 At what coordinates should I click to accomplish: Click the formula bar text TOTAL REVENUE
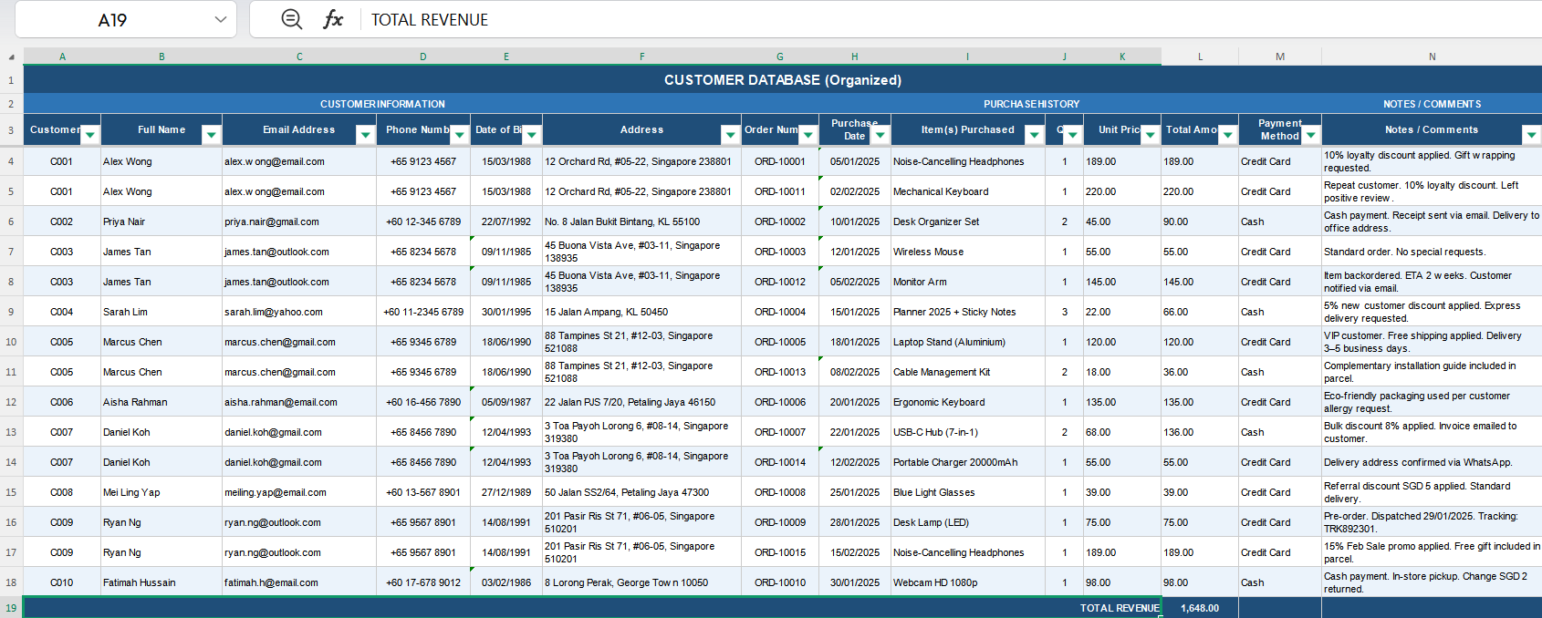tap(430, 19)
